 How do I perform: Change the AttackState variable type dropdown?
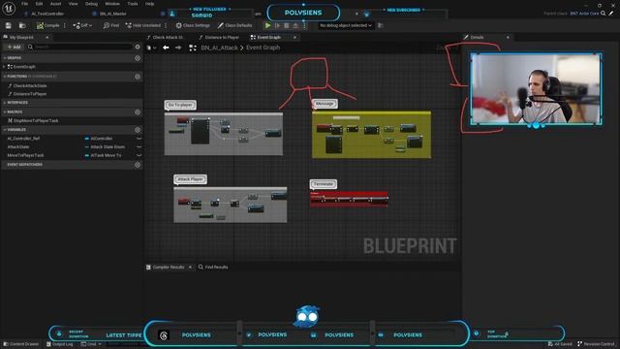click(x=105, y=146)
